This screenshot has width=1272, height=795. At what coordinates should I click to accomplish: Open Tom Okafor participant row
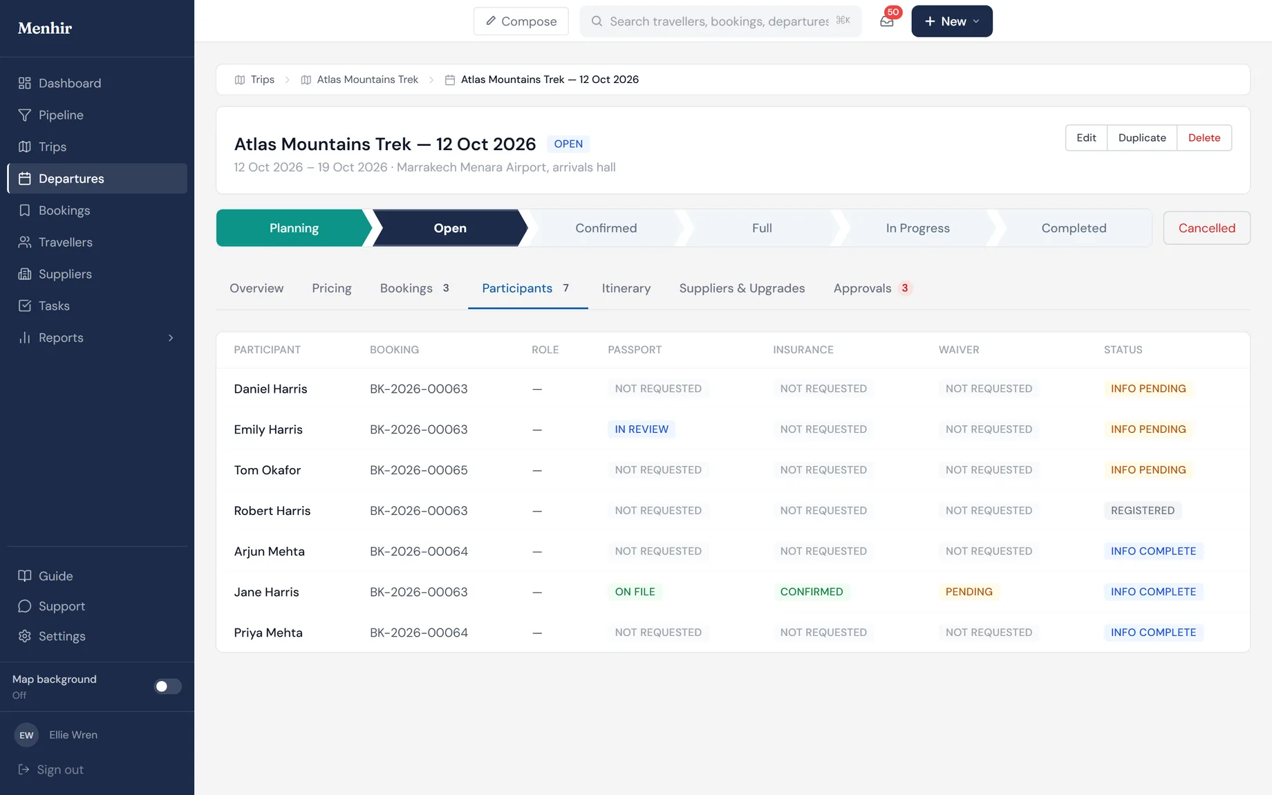pyautogui.click(x=733, y=470)
